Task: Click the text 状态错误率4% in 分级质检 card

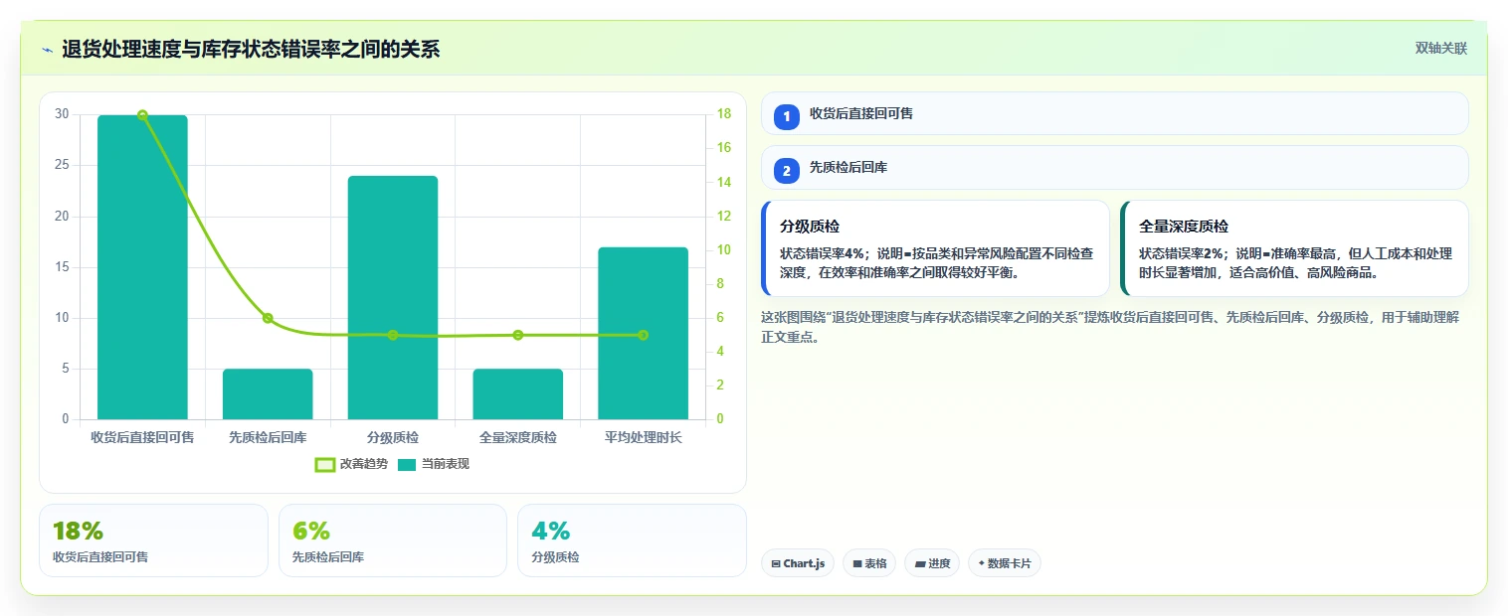Action: point(823,253)
